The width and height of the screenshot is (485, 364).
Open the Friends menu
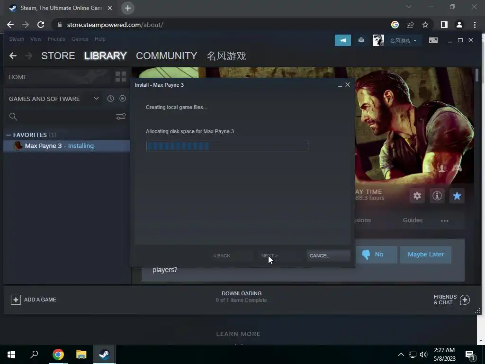(56, 39)
